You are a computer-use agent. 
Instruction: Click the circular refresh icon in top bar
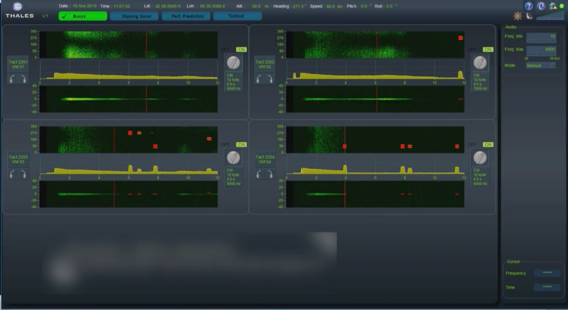(541, 6)
